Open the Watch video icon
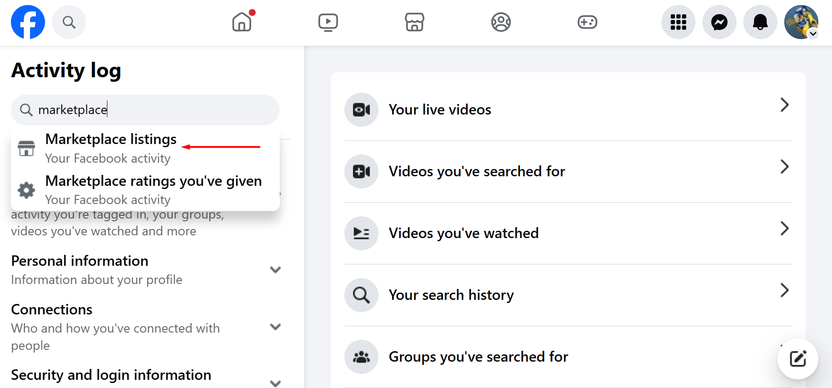The image size is (832, 388). coord(328,22)
